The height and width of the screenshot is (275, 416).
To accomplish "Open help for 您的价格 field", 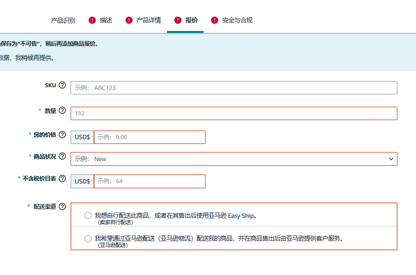I will click(62, 134).
